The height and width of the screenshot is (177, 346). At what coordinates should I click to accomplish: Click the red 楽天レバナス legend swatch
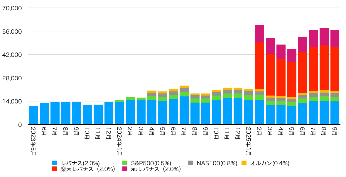pos(55,169)
